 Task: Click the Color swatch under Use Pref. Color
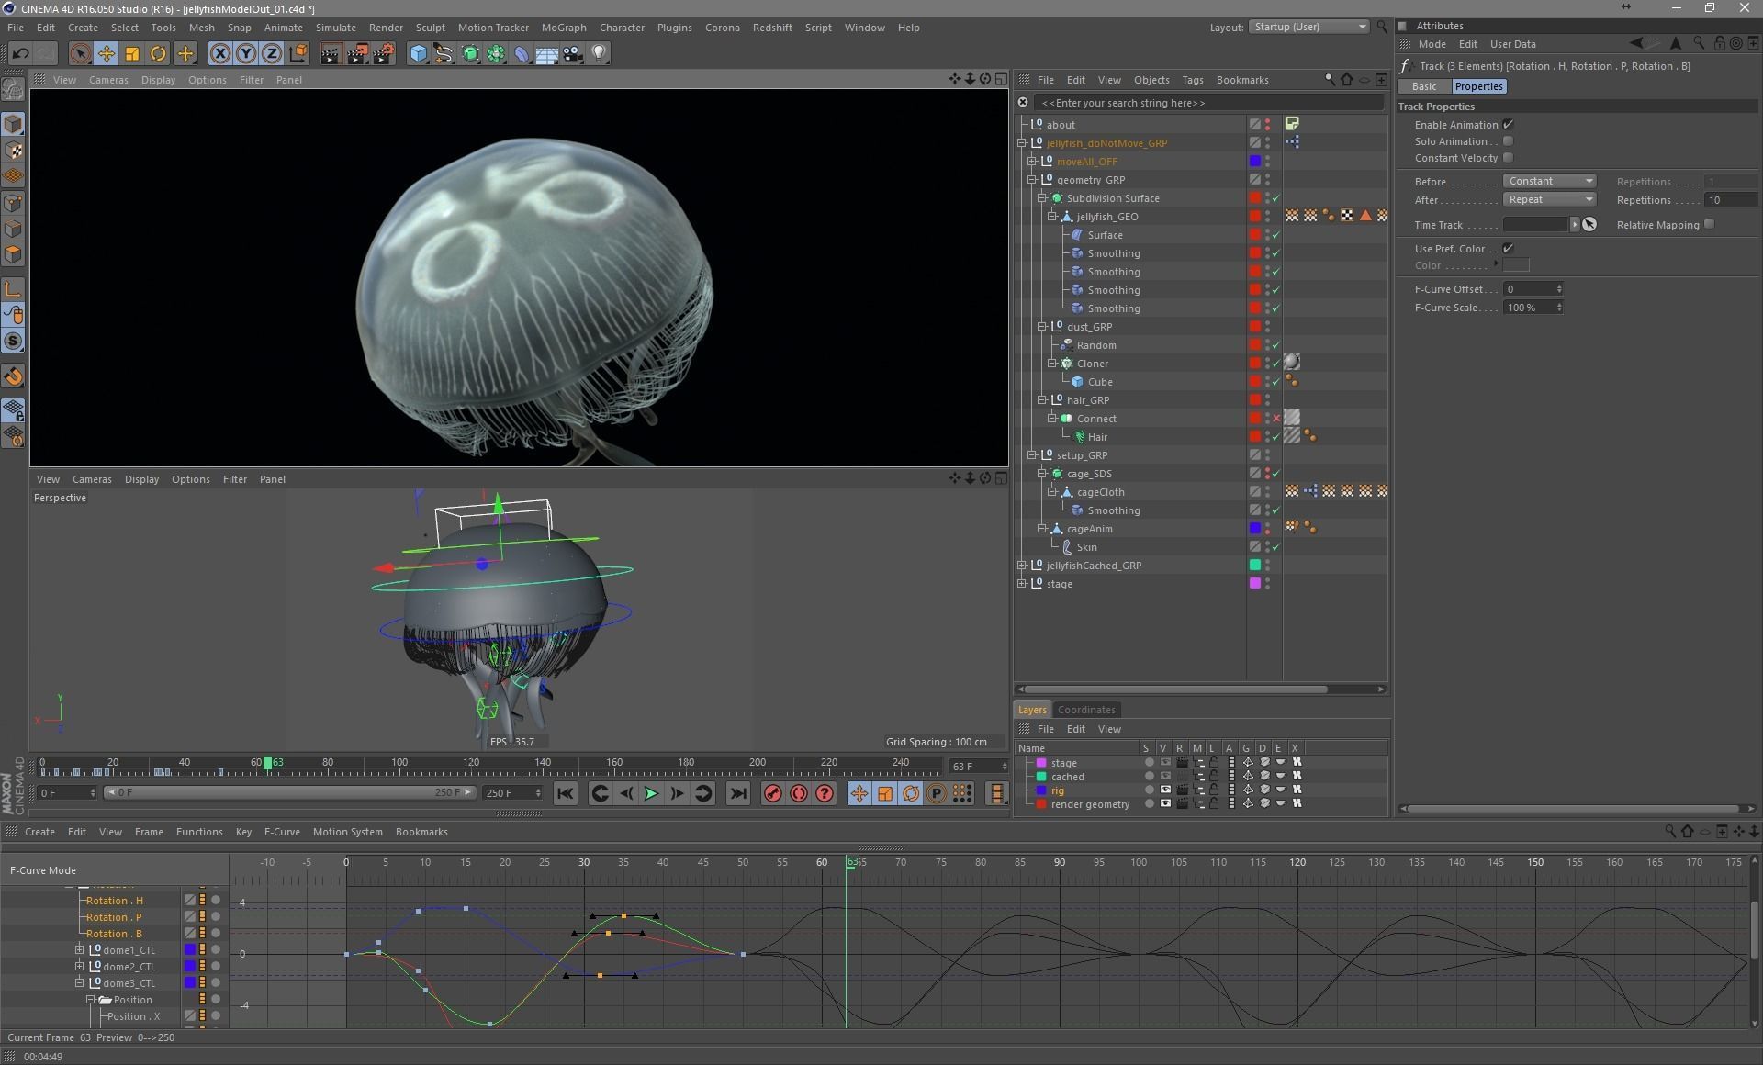1516,265
